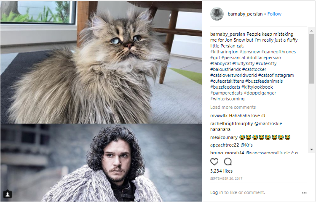Click the fluffy Persian cat photo
This screenshot has width=316, height=202.
point(101,62)
